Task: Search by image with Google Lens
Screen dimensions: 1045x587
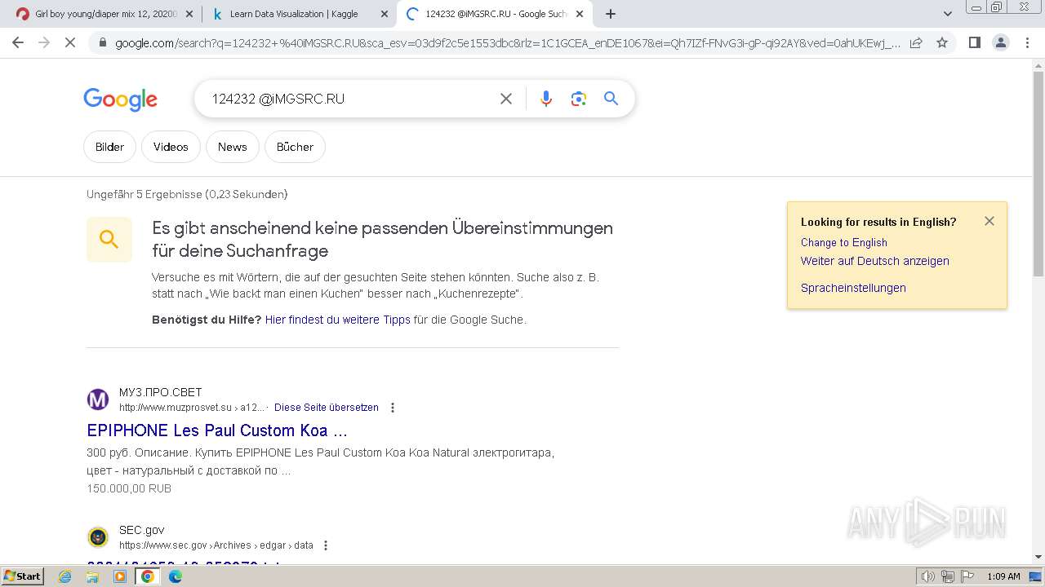Action: point(579,99)
